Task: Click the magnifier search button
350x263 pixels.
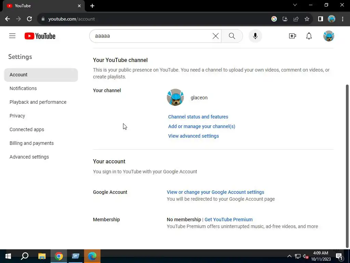Action: (232, 36)
